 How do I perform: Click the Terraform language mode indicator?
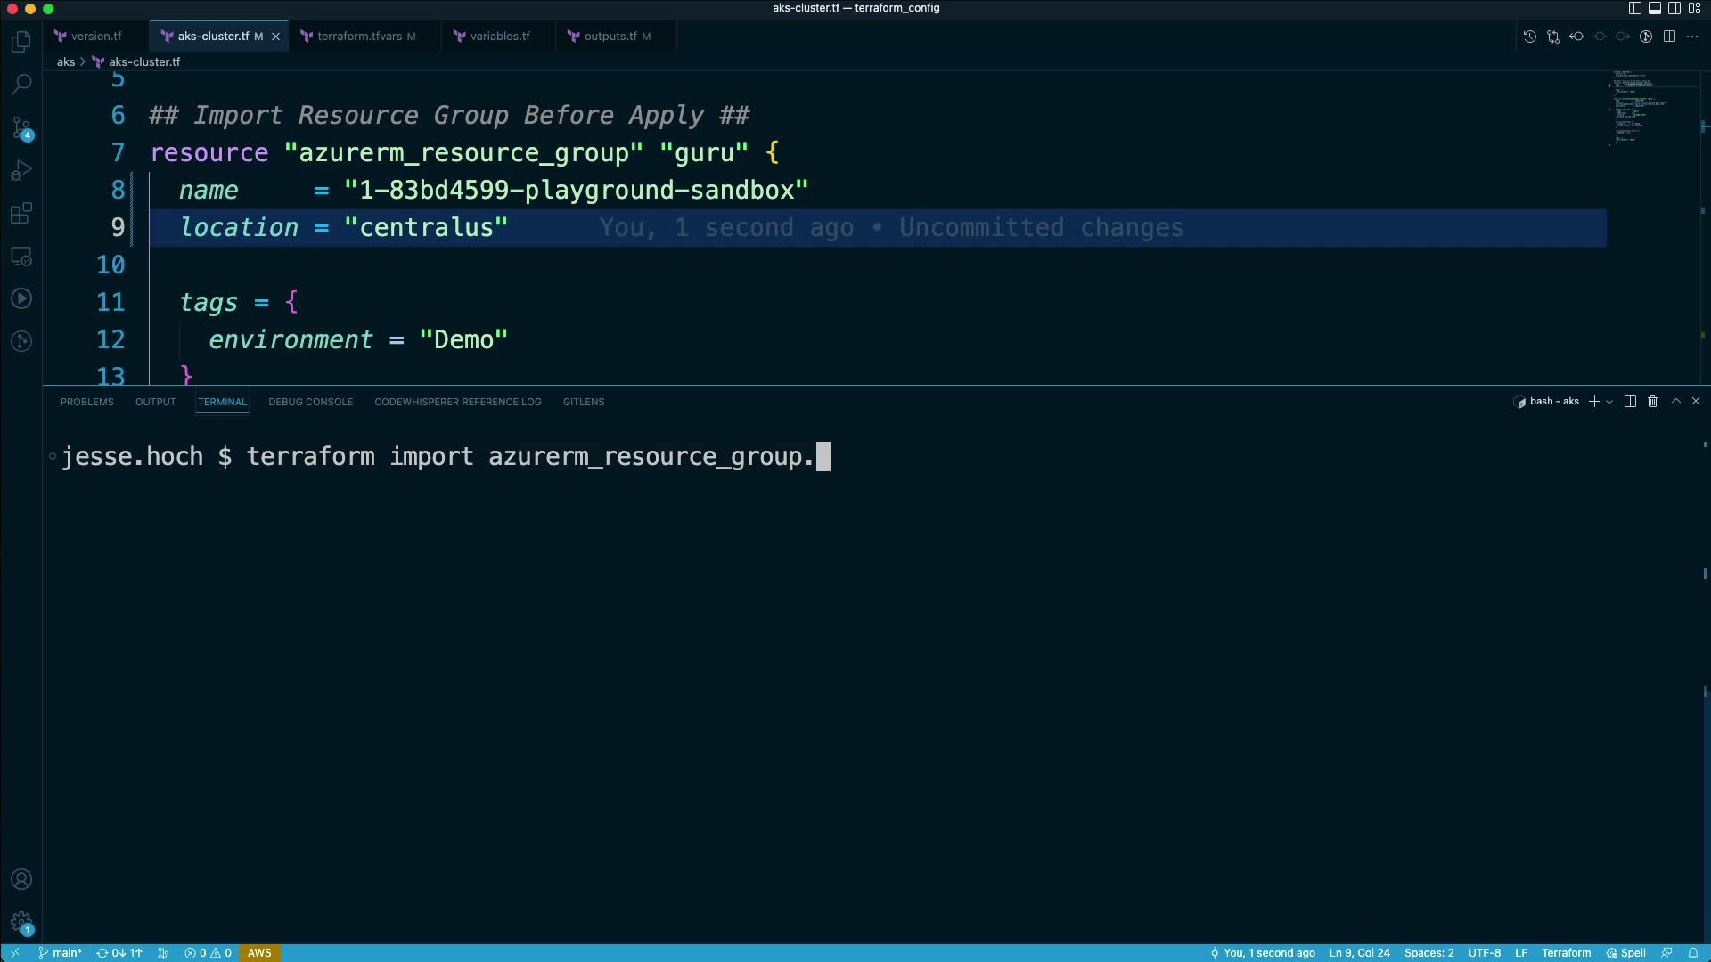tap(1566, 953)
